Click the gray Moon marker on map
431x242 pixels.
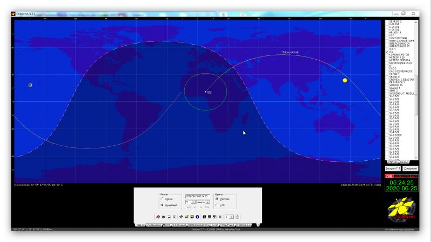click(x=30, y=85)
